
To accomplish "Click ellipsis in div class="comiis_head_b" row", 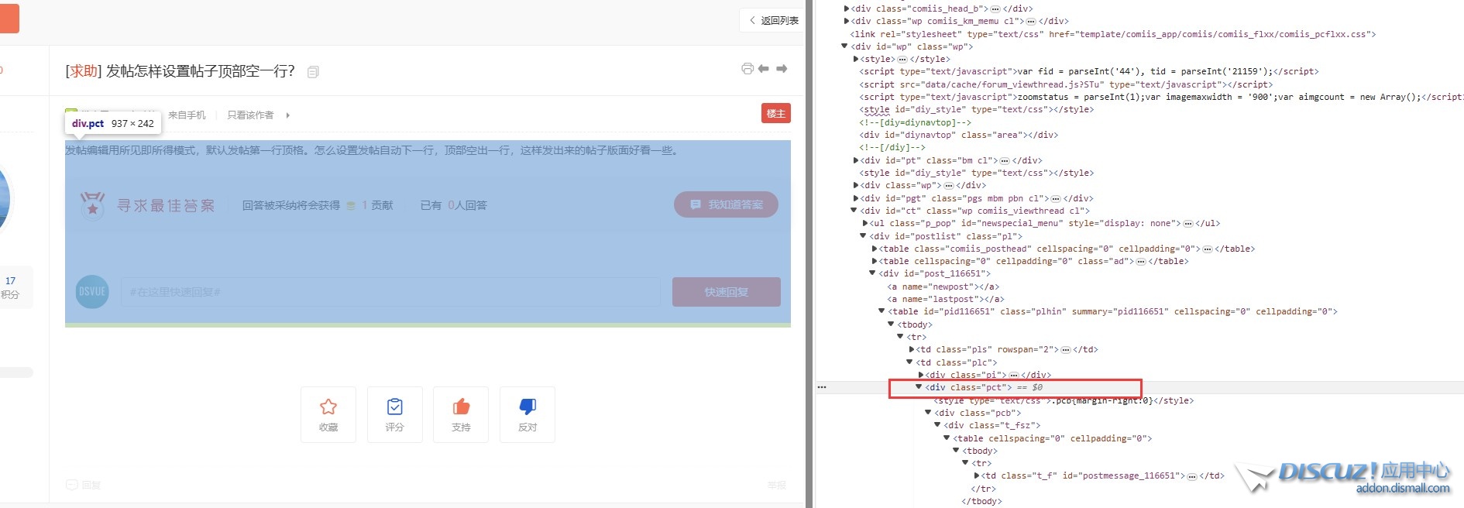I will coord(995,9).
